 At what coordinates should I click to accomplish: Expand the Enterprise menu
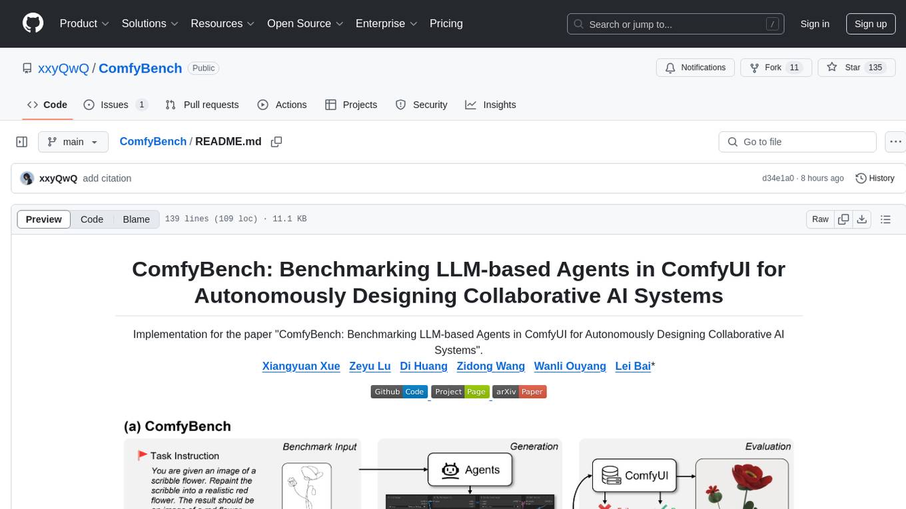(x=387, y=23)
